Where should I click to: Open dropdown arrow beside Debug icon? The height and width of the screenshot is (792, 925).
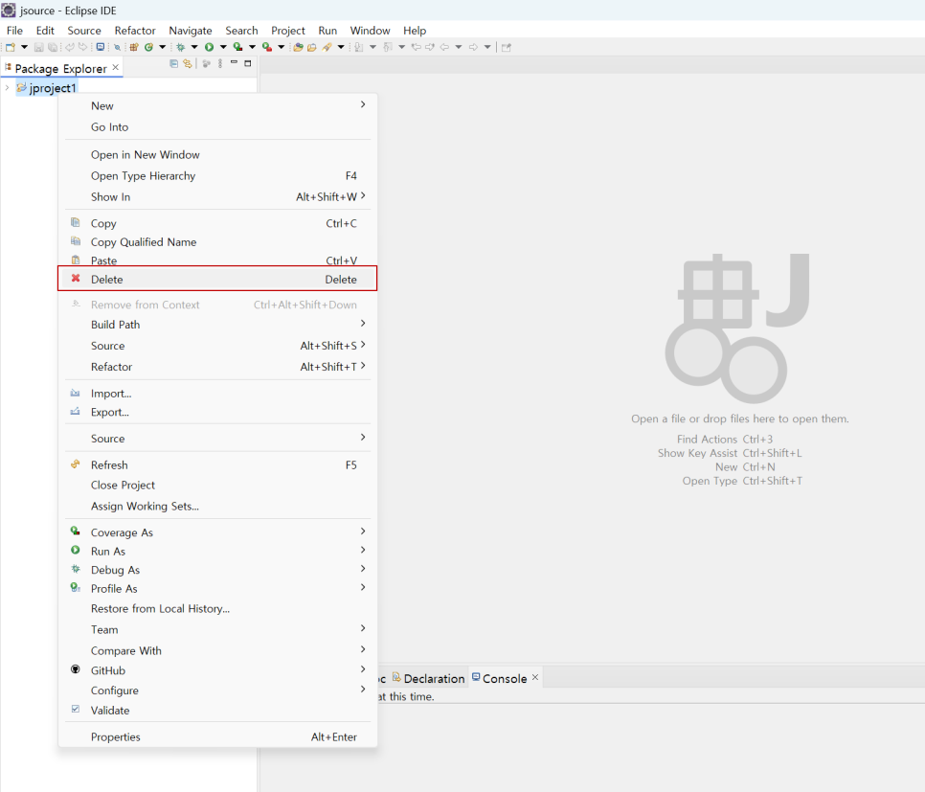click(194, 47)
